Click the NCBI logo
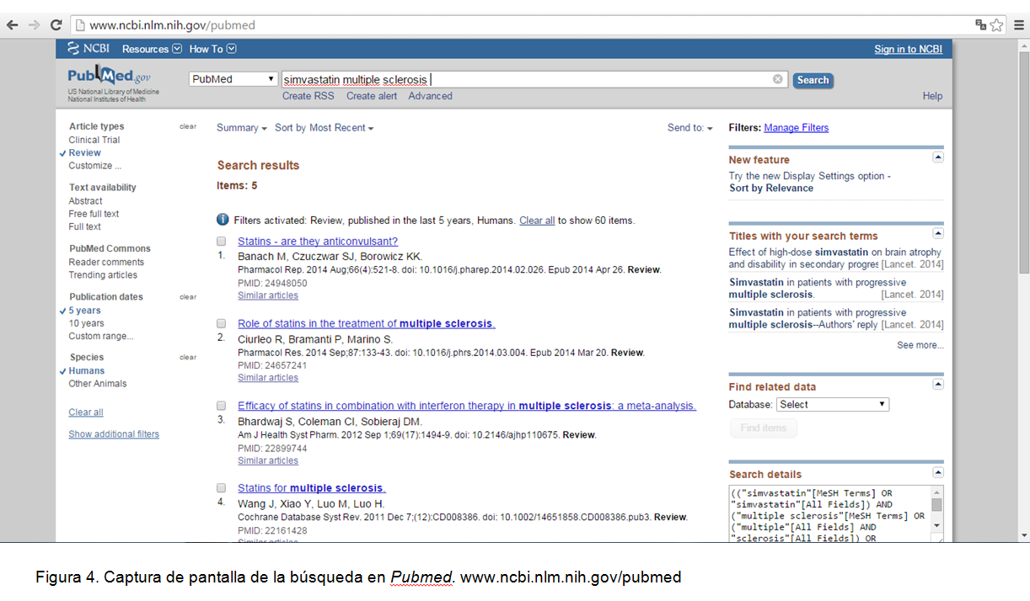Image resolution: width=1030 pixels, height=601 pixels. pos(89,49)
